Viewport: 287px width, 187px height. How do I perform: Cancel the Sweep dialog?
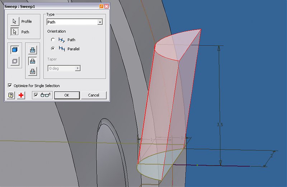tap(93, 95)
